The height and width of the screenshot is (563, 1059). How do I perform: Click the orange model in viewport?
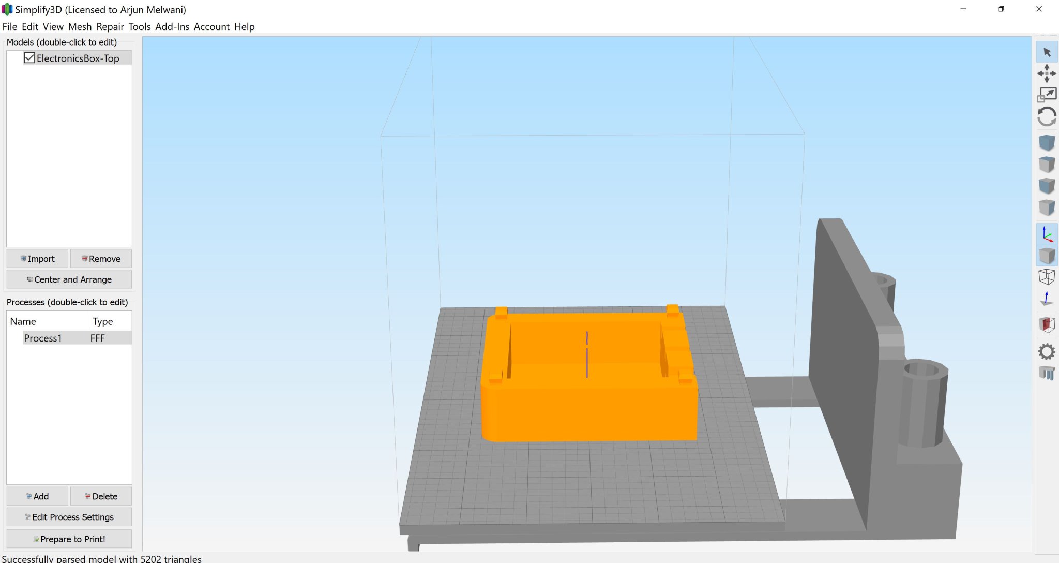pos(589,409)
